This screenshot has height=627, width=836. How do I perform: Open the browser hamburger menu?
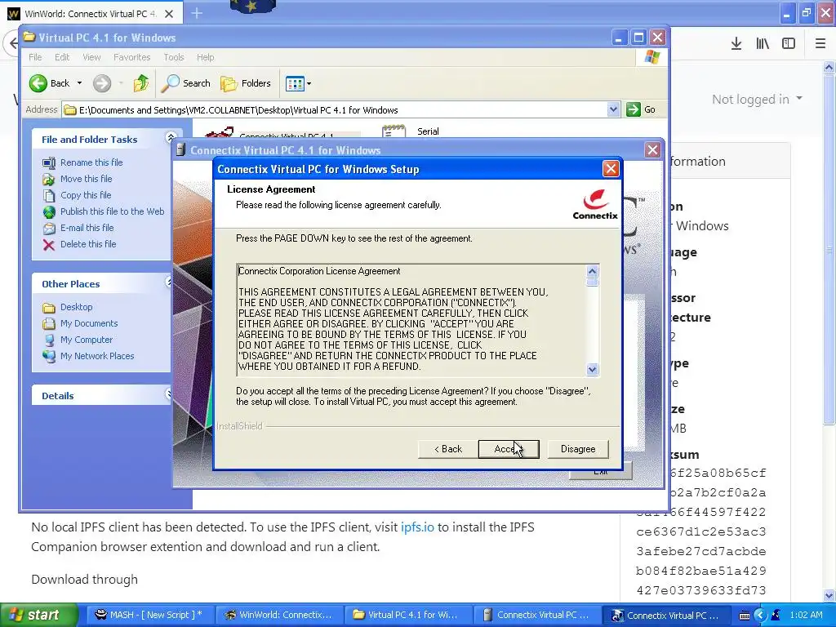click(820, 44)
